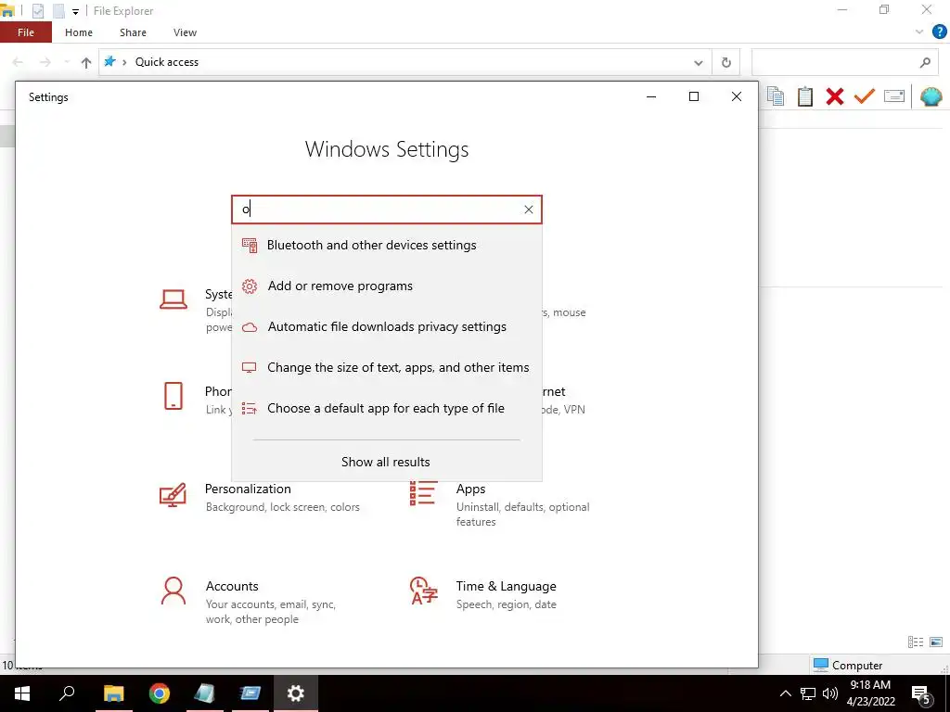Click the Copy documents toolbar icon
This screenshot has height=712, width=950.
click(776, 96)
